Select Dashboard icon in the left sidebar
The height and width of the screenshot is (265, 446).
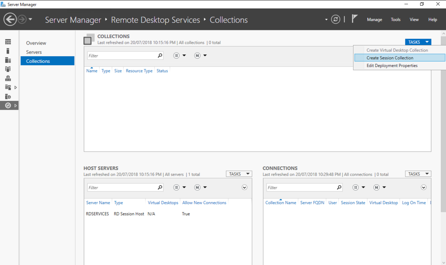8,42
